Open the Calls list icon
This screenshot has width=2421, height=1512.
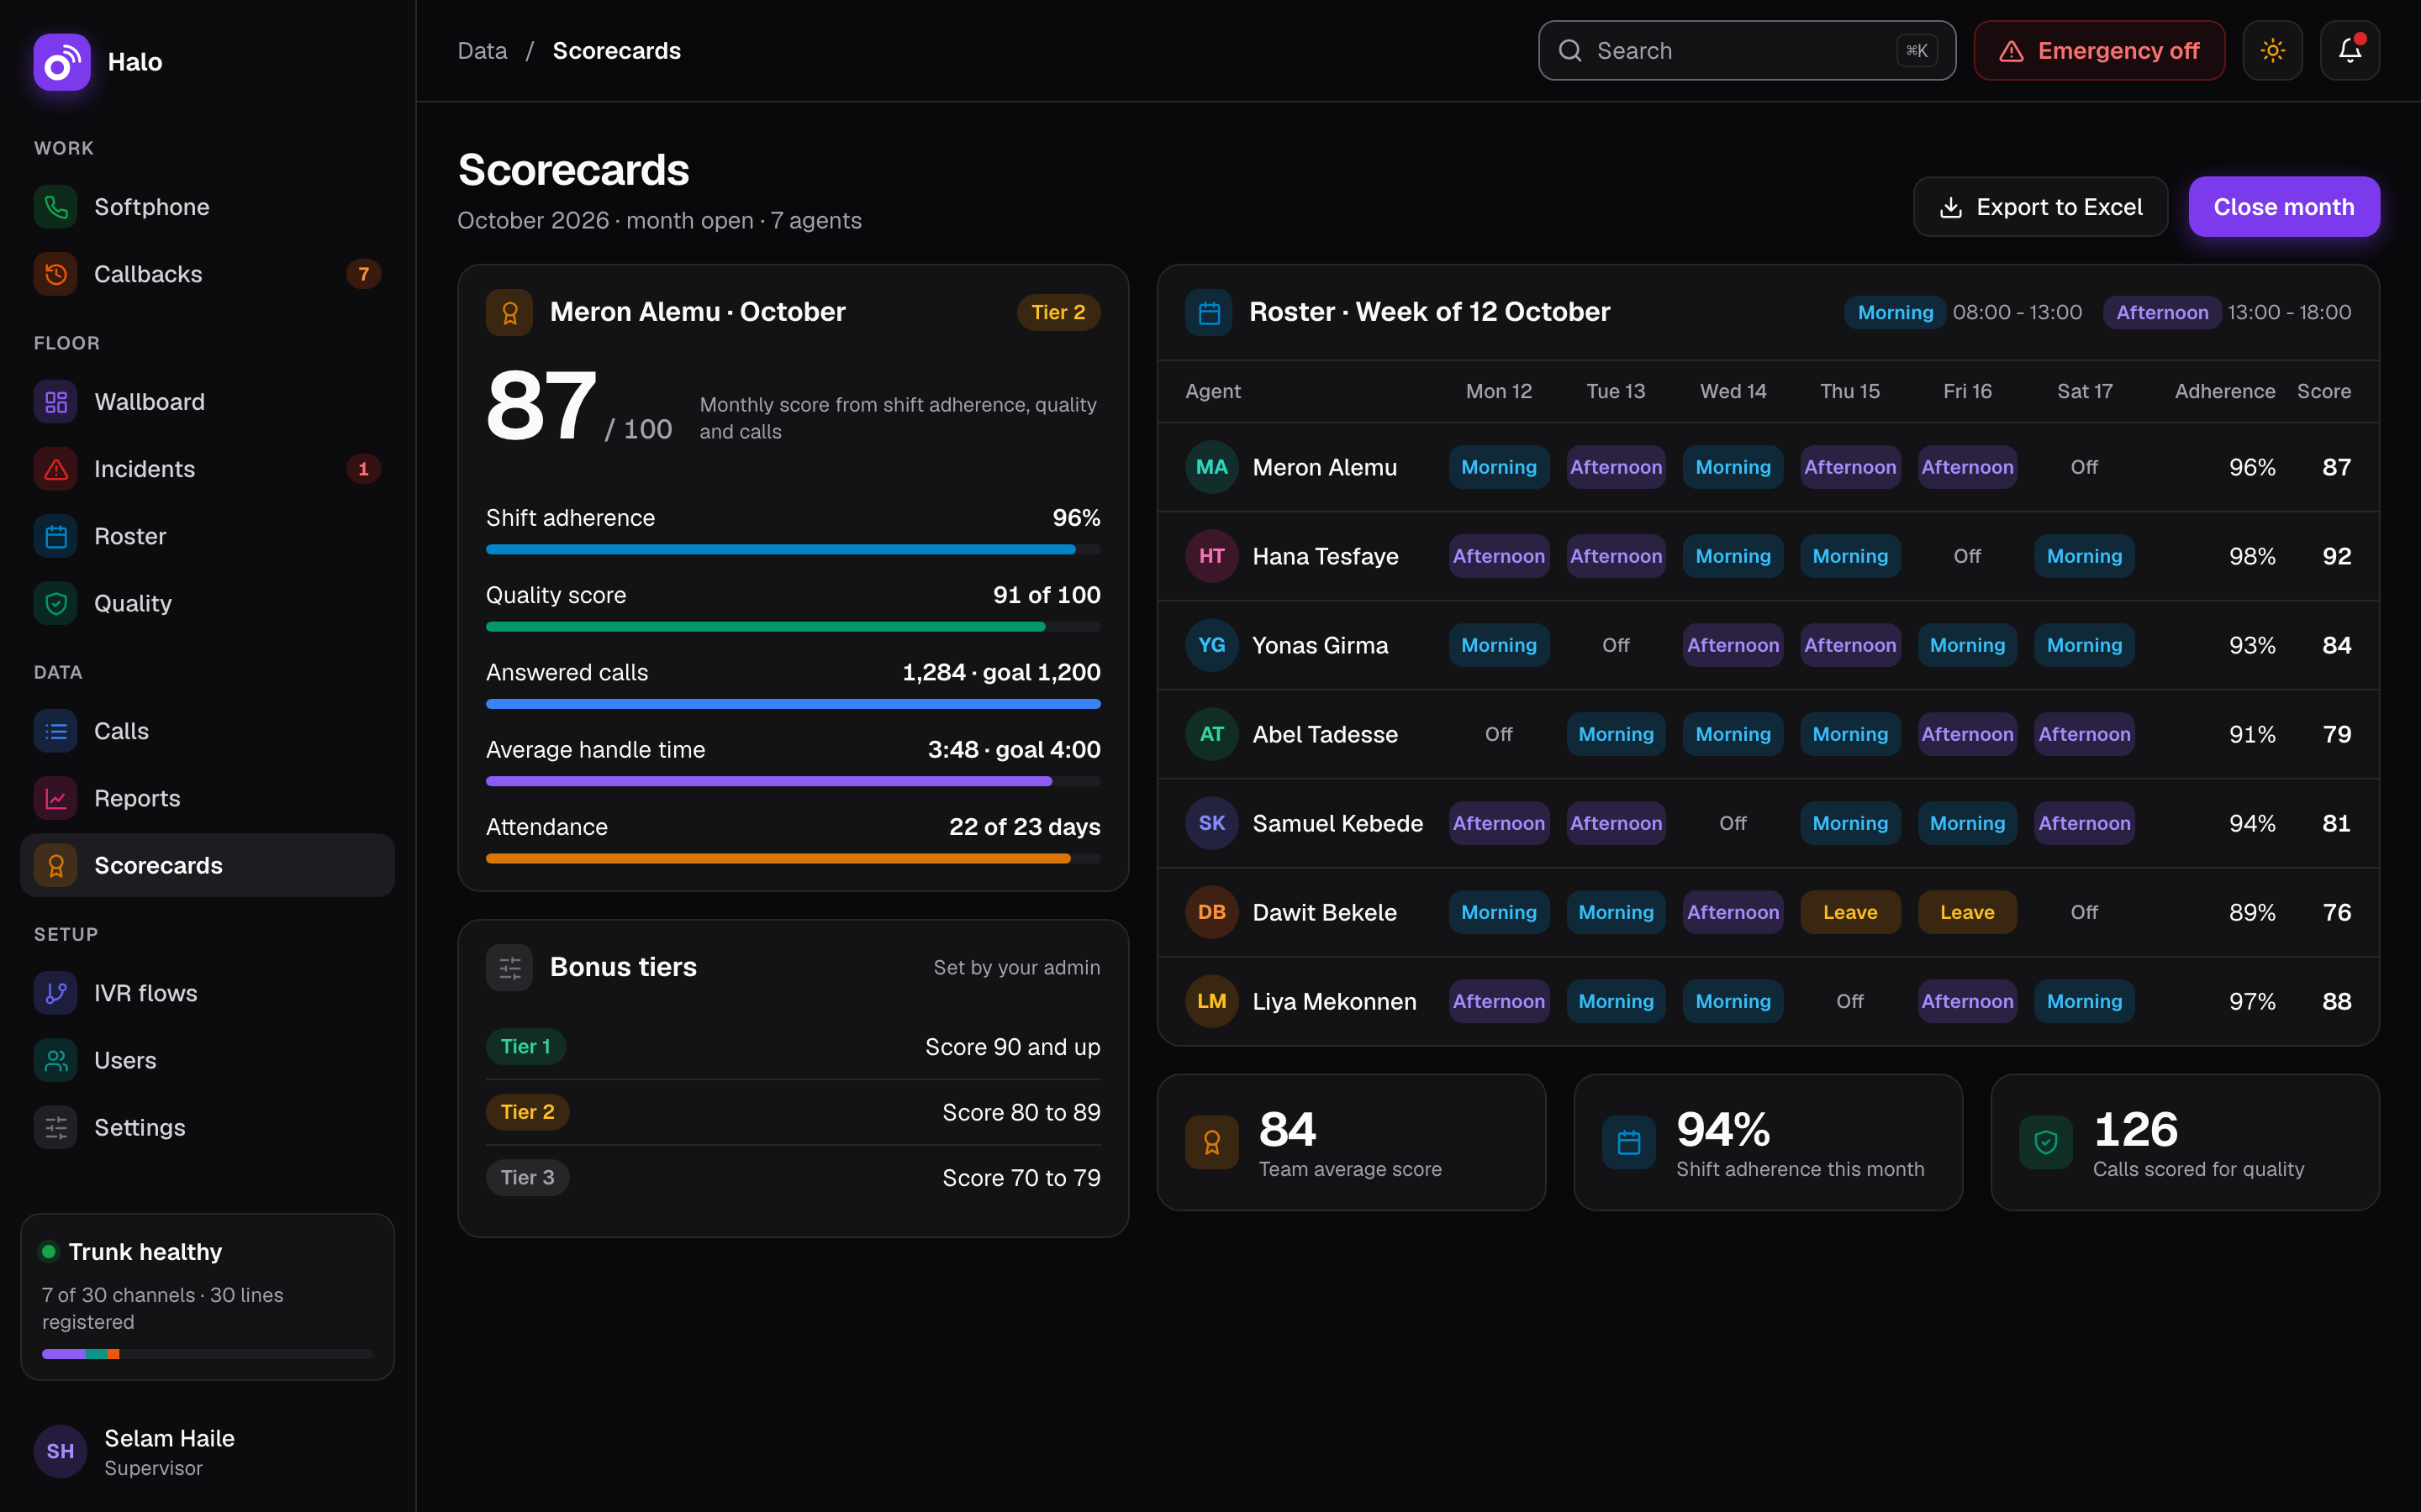(56, 731)
